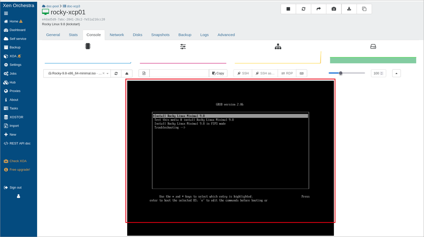Click the SSH as… button

click(x=265, y=74)
